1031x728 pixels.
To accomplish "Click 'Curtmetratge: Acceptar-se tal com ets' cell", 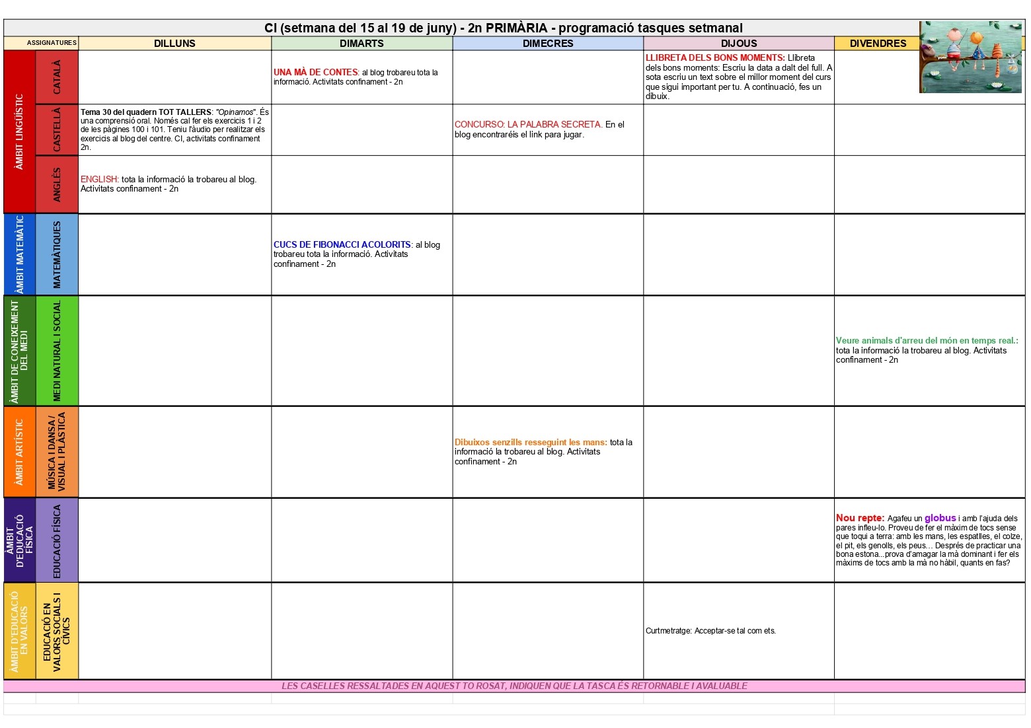I will click(710, 631).
